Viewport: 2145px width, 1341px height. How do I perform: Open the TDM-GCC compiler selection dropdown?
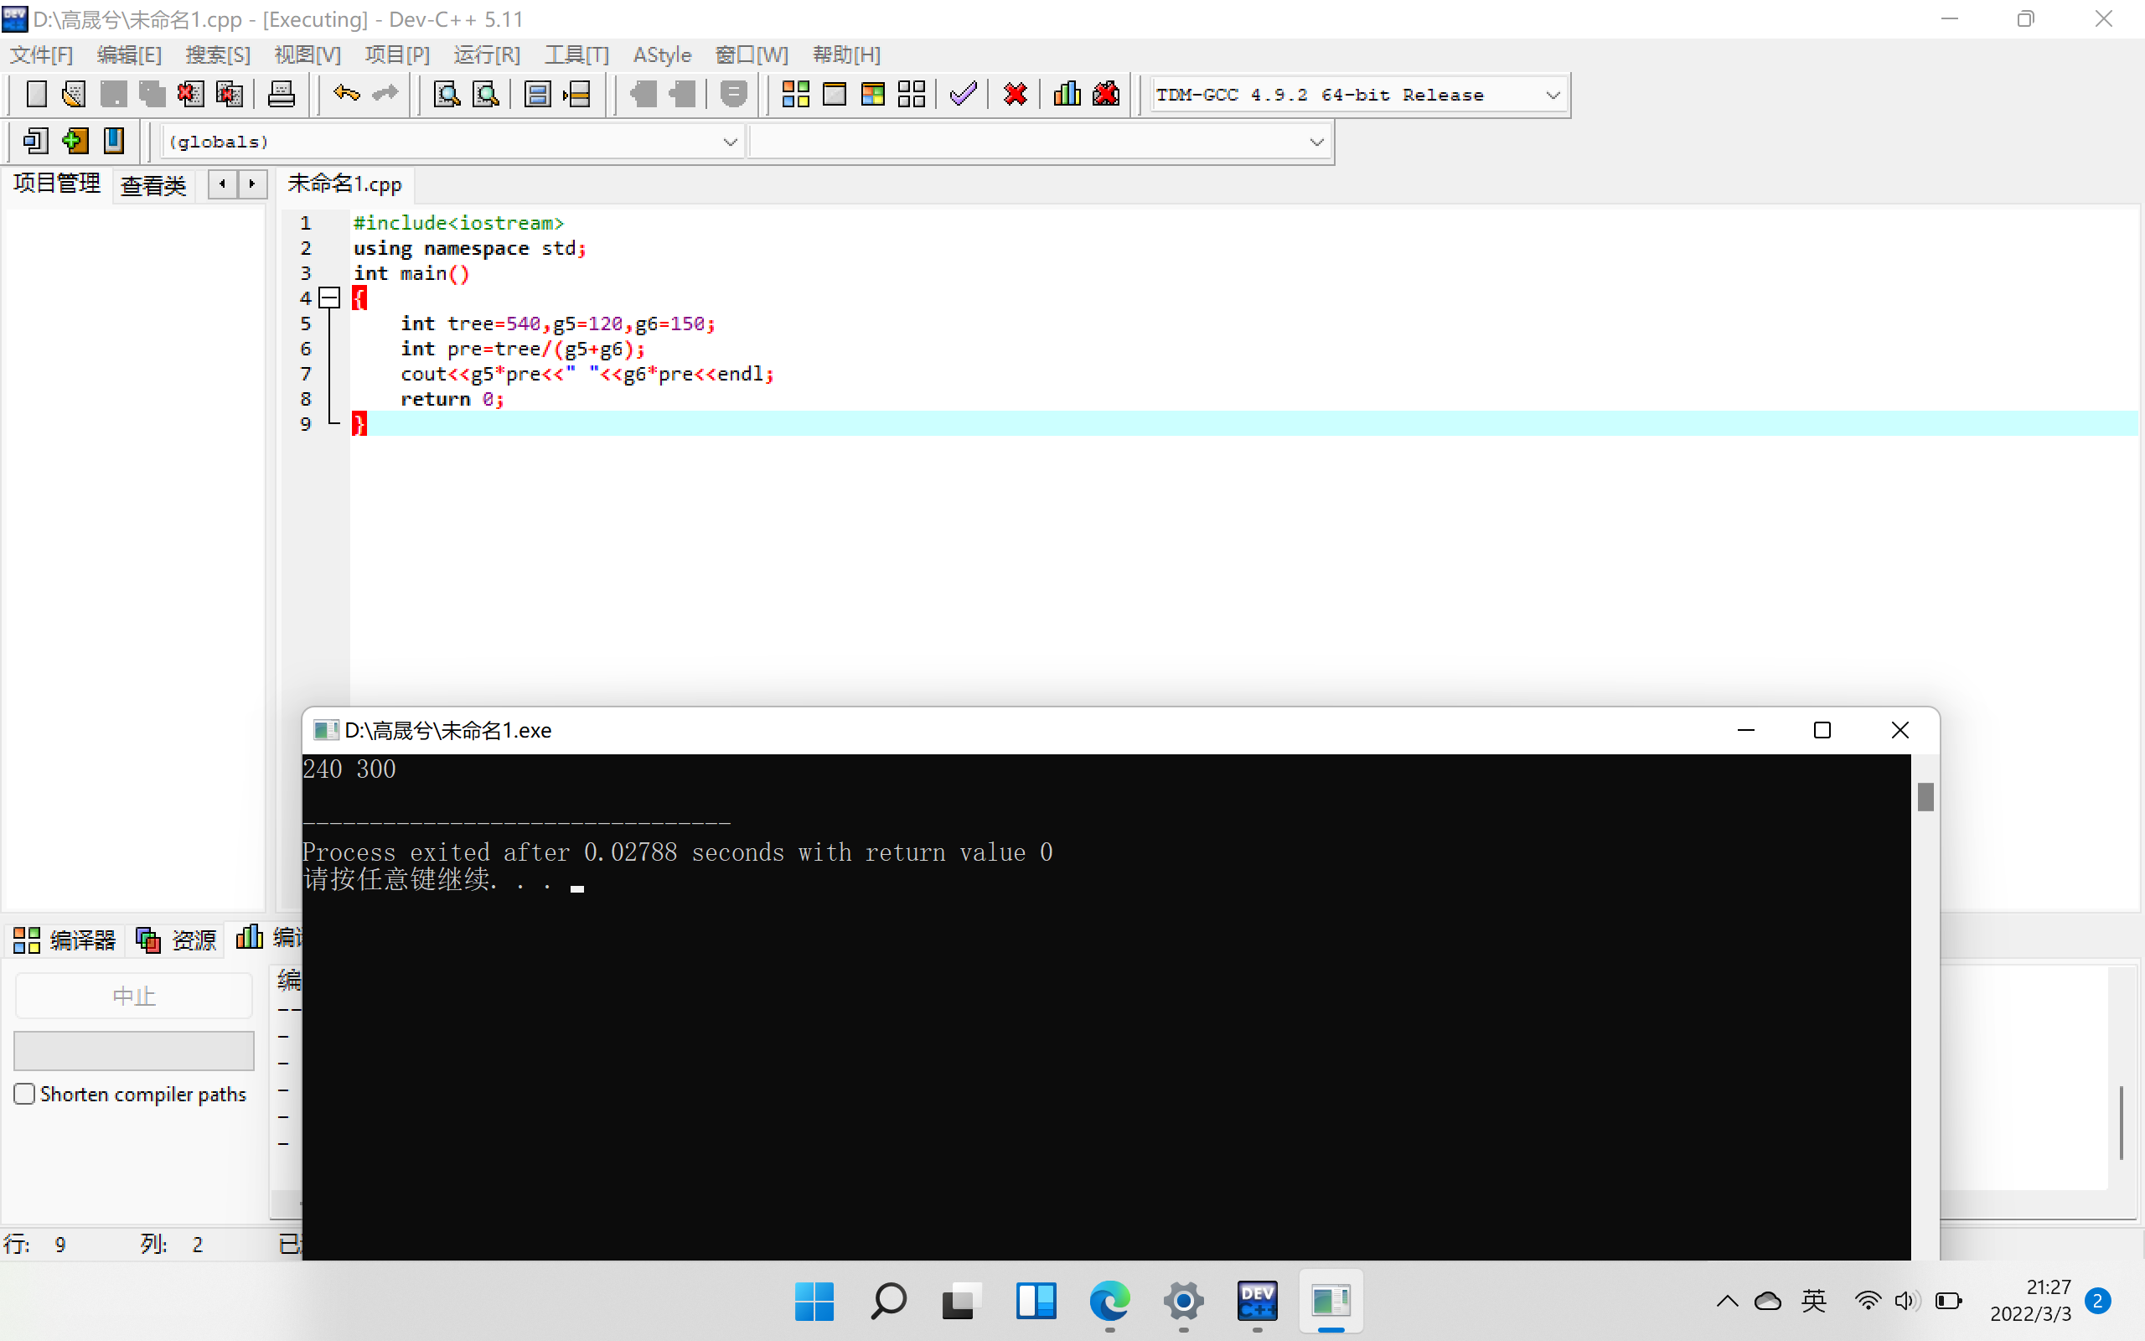point(1552,95)
